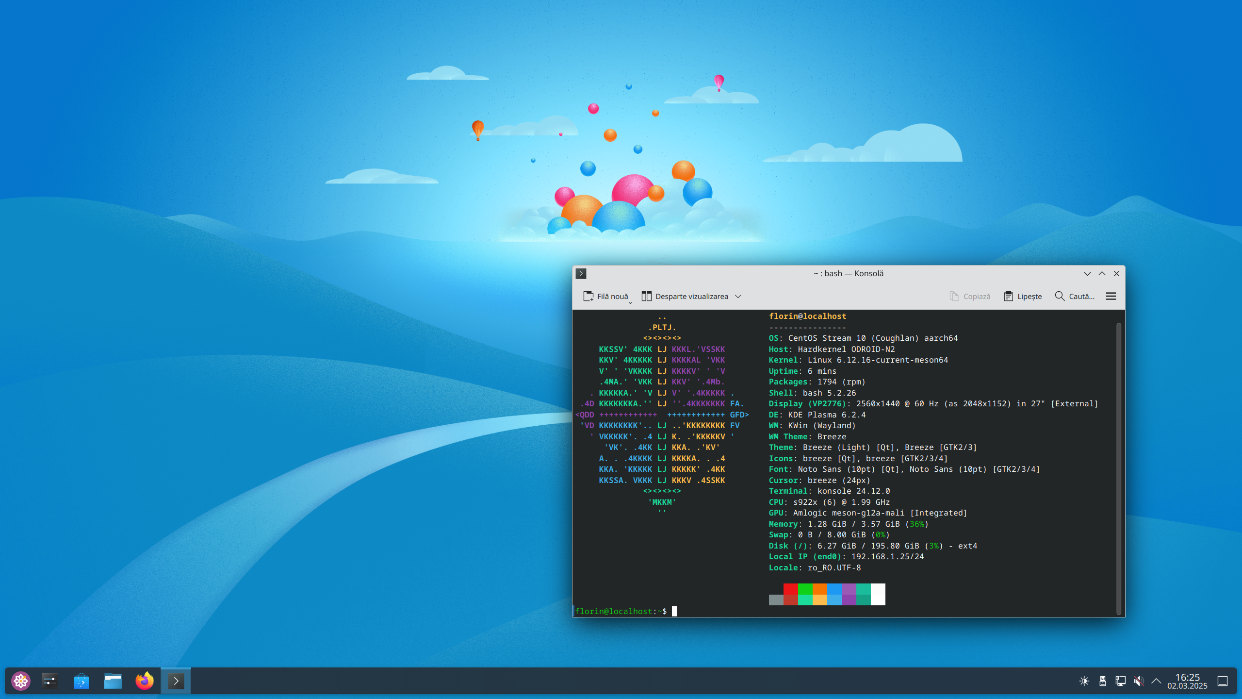This screenshot has width=1242, height=699.
Task: Open the brightness and color tray icon
Action: point(1084,681)
